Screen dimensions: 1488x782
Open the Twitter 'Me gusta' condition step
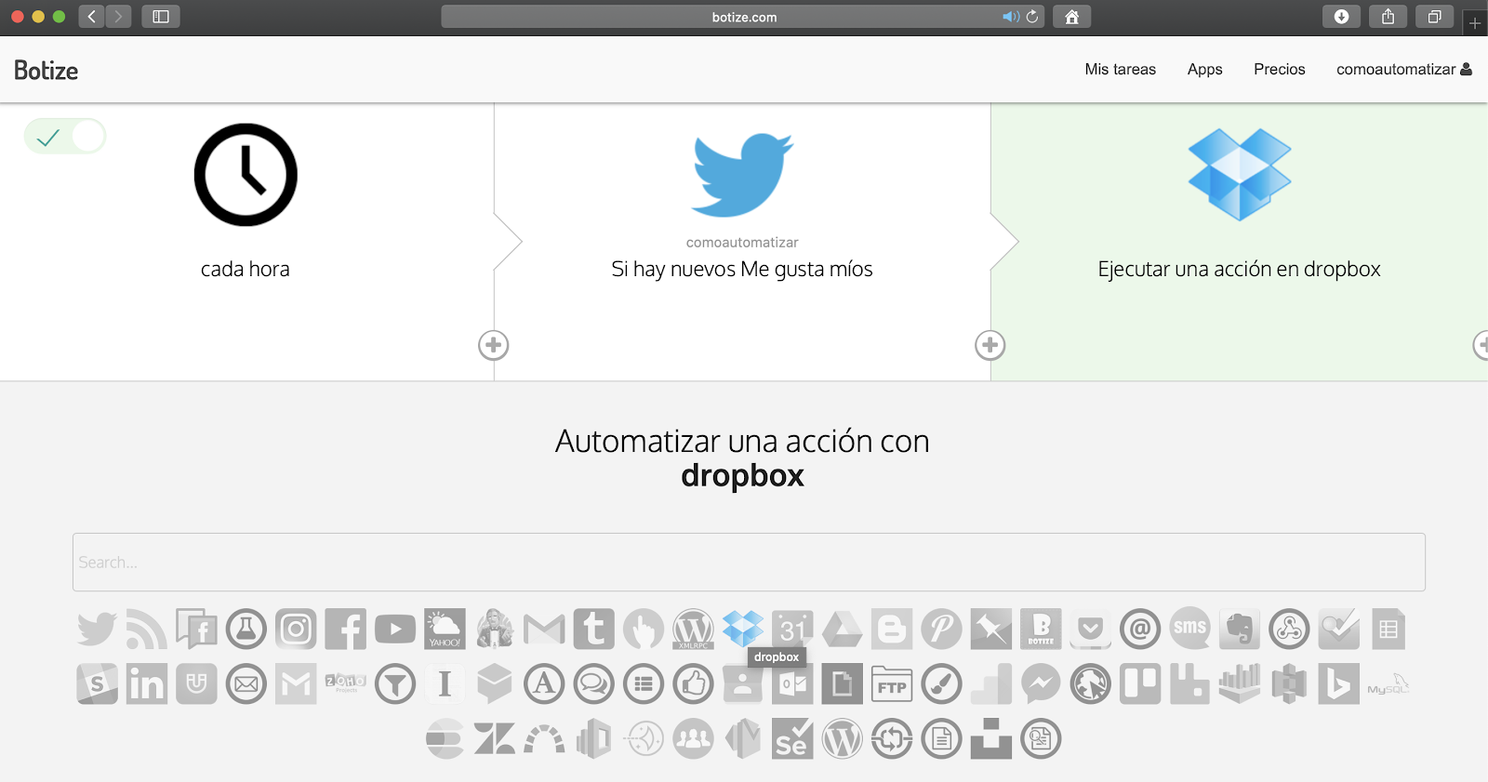(x=742, y=175)
